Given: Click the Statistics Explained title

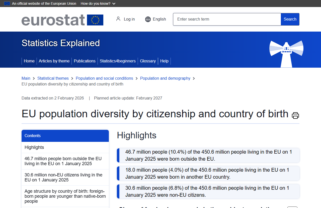Looking at the screenshot, I should (x=61, y=43).
